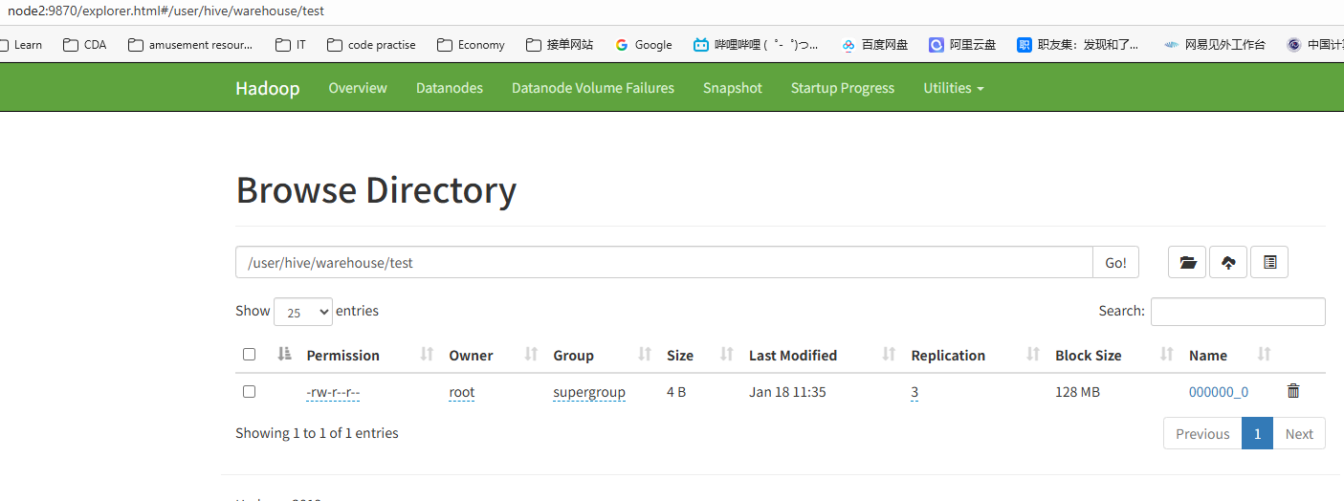Click the browser address bar URL
The width and height of the screenshot is (1344, 501).
165,11
